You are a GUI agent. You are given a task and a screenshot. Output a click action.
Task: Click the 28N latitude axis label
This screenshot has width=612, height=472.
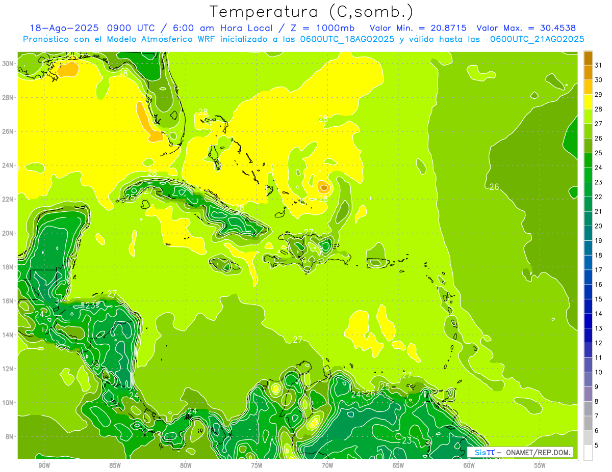pos(7,97)
